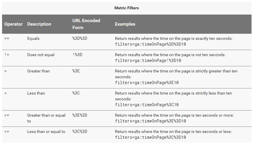Click the != operator cell
The image size is (253, 144).
[x=7, y=55]
